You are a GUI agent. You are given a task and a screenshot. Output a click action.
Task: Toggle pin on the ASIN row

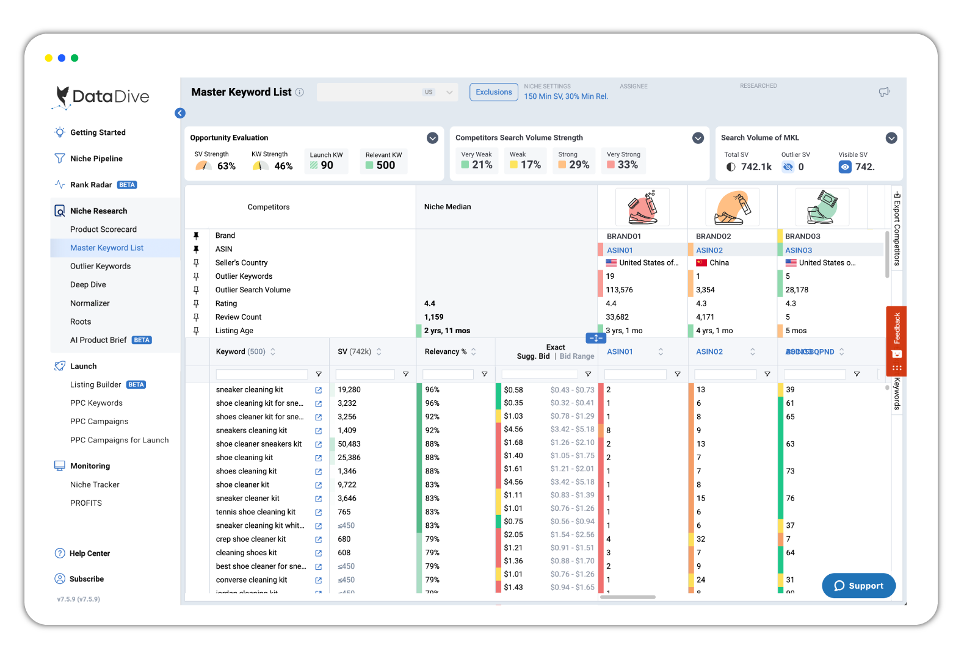(x=196, y=249)
